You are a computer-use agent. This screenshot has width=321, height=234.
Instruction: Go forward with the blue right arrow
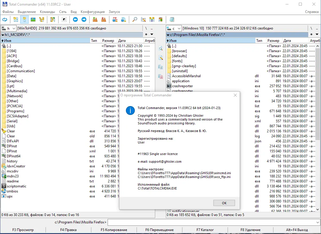click(84, 20)
